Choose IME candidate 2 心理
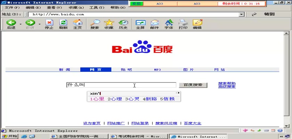The width and height of the screenshot is (292, 139). (x=115, y=99)
